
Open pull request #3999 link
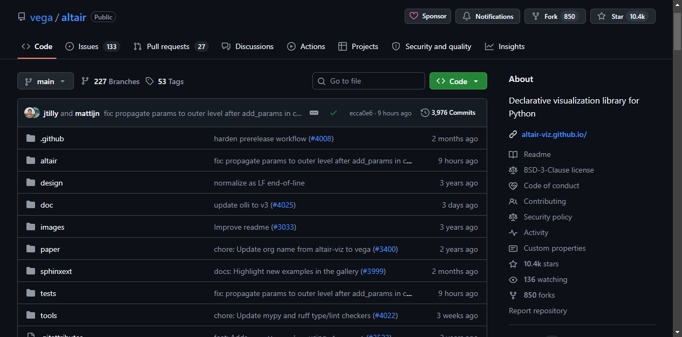(373, 271)
